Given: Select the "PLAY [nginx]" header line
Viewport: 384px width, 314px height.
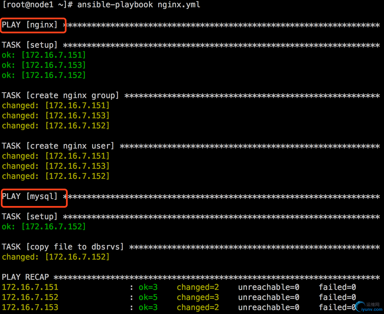Looking at the screenshot, I should pos(191,25).
